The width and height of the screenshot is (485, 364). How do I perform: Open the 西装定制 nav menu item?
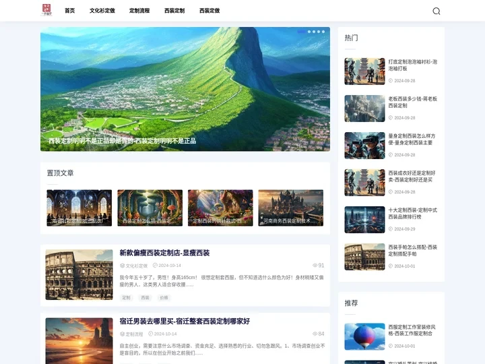[174, 11]
